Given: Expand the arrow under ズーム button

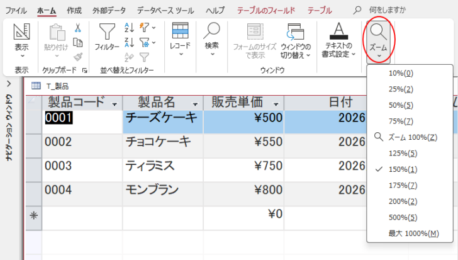Looking at the screenshot, I should pyautogui.click(x=379, y=56).
